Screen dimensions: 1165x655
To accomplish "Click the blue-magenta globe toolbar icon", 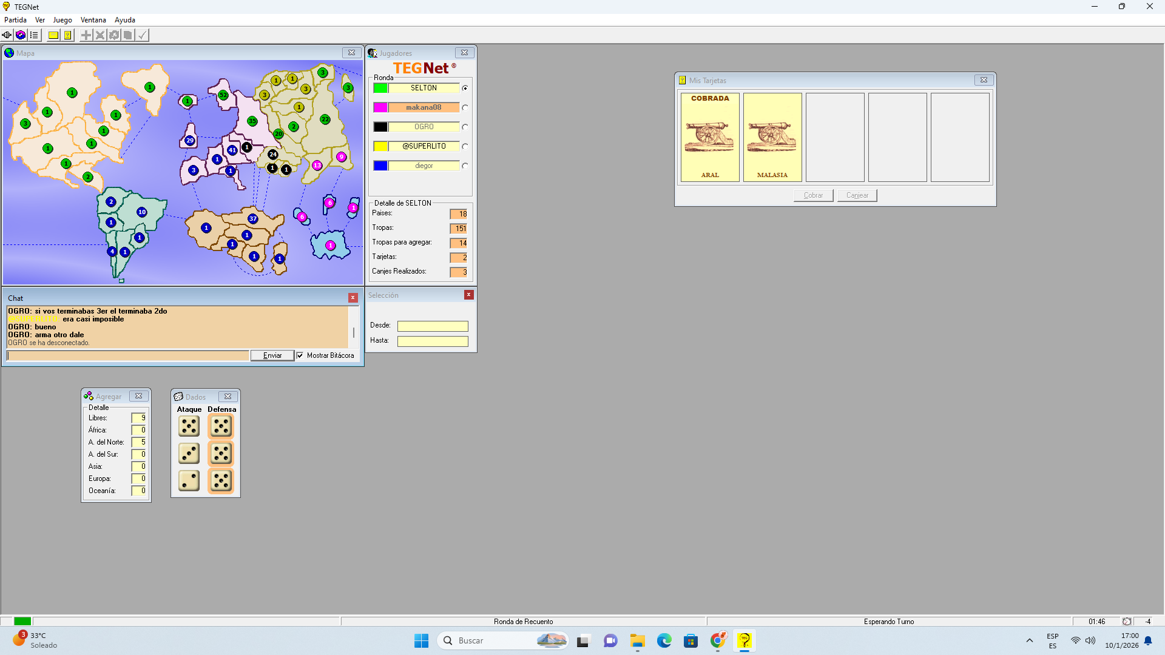I will coord(21,35).
